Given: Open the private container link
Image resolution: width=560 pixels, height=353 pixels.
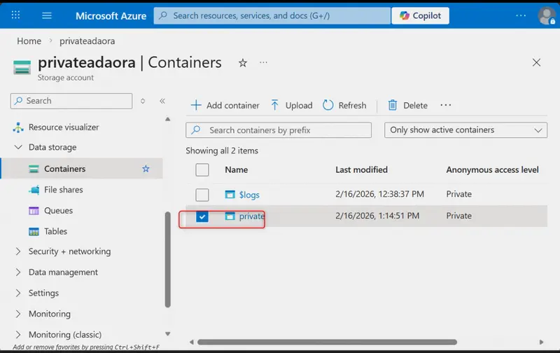Looking at the screenshot, I should tap(252, 216).
